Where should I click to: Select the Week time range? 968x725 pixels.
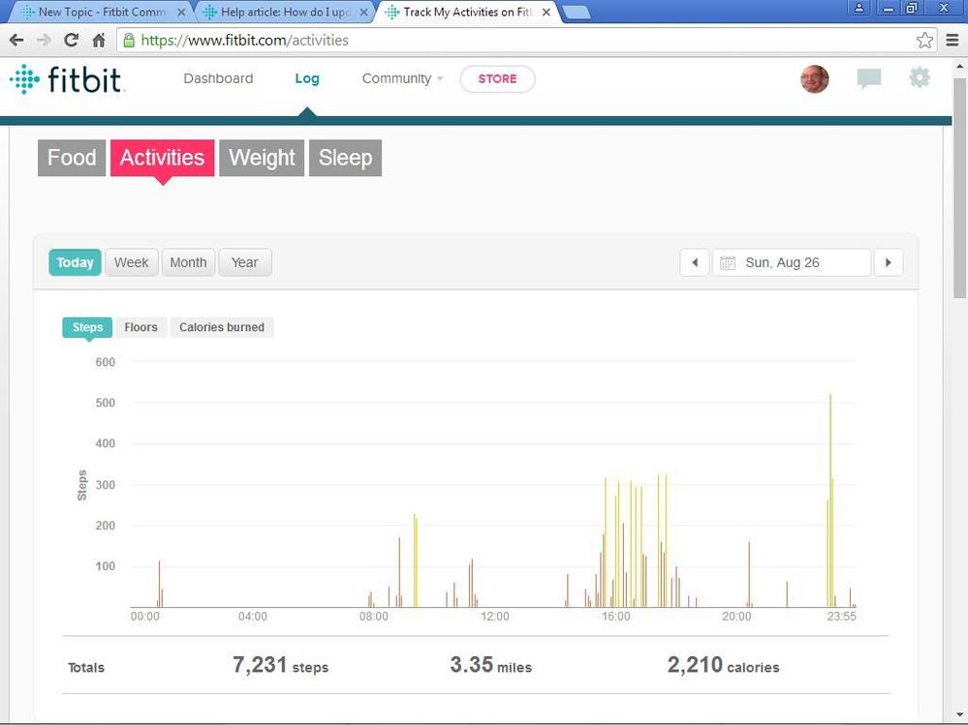pyautogui.click(x=131, y=262)
